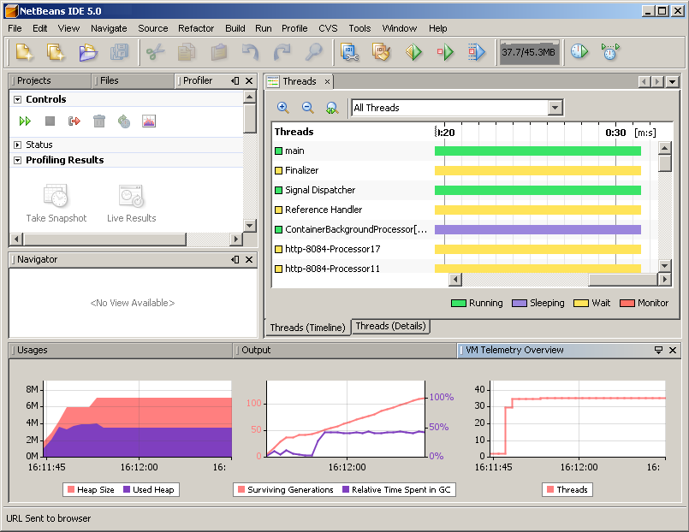Viewport: 689px width, 532px height.
Task: Click the Paste clipboard icon
Action: pyautogui.click(x=219, y=52)
